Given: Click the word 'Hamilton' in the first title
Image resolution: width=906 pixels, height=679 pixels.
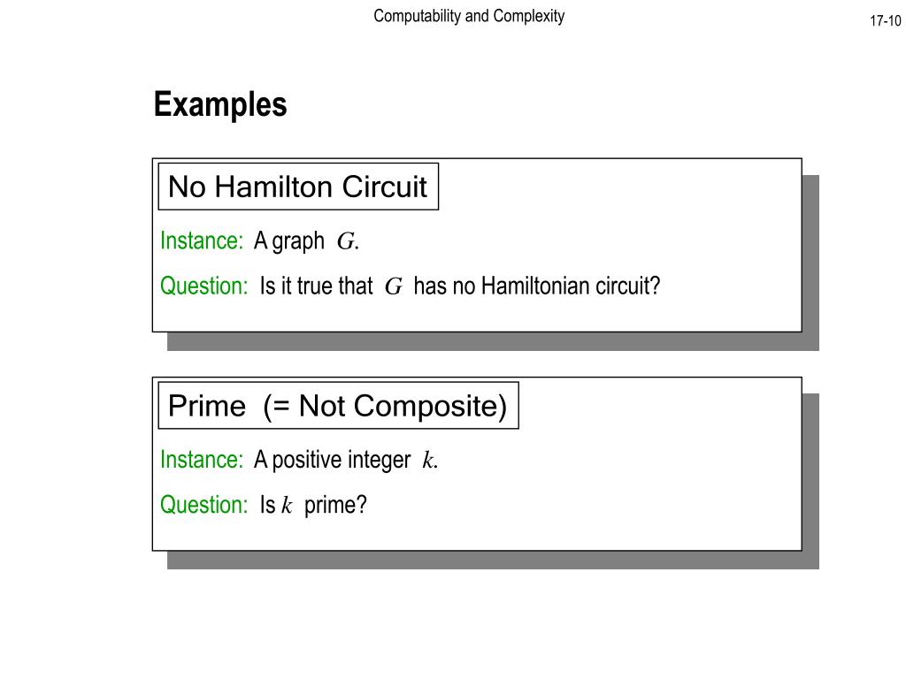Looking at the screenshot, I should click(x=273, y=187).
